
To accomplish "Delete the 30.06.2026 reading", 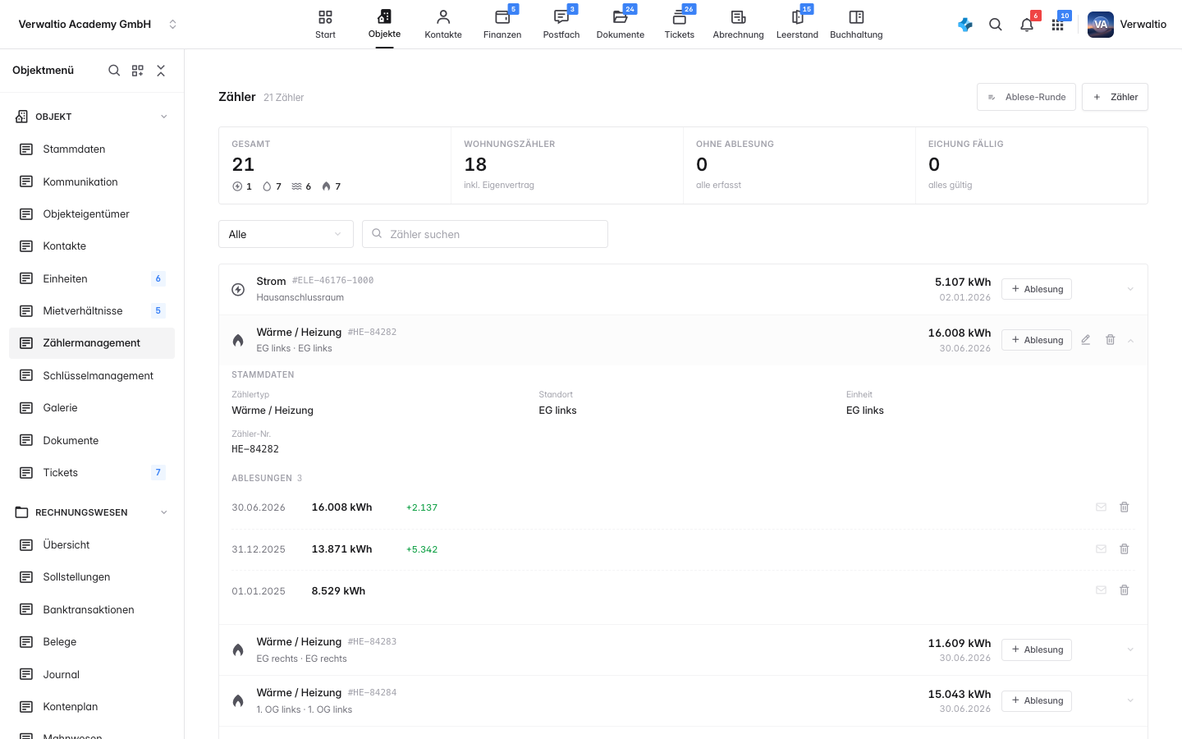I will [1125, 507].
